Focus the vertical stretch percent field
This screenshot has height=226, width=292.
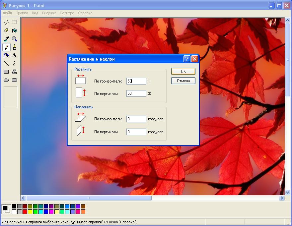point(136,93)
